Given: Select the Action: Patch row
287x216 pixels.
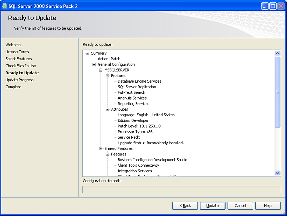Looking at the screenshot, I should click(x=109, y=59).
